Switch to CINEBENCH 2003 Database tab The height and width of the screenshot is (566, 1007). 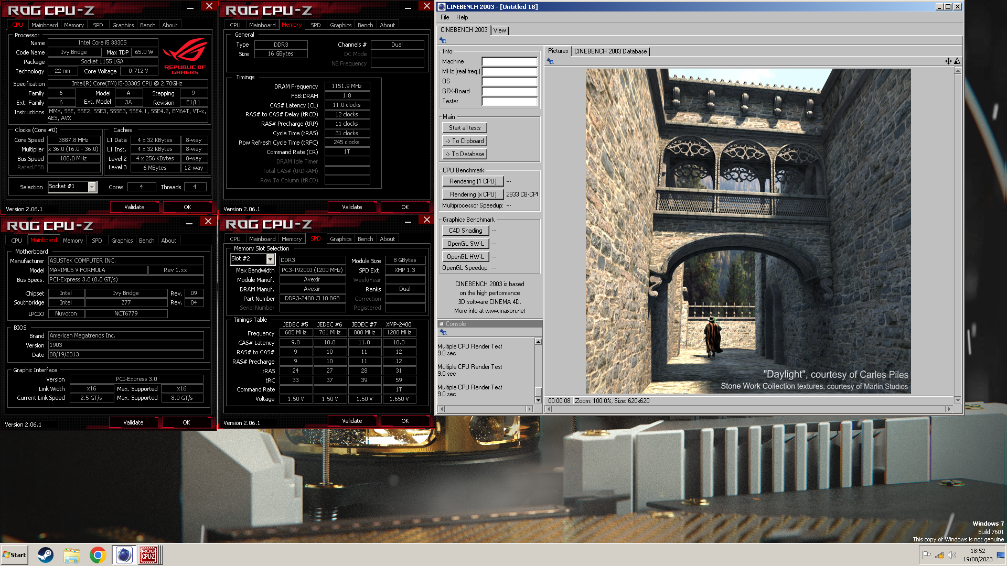click(x=610, y=51)
